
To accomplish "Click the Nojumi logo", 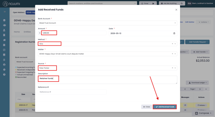I will (x=11, y=4).
